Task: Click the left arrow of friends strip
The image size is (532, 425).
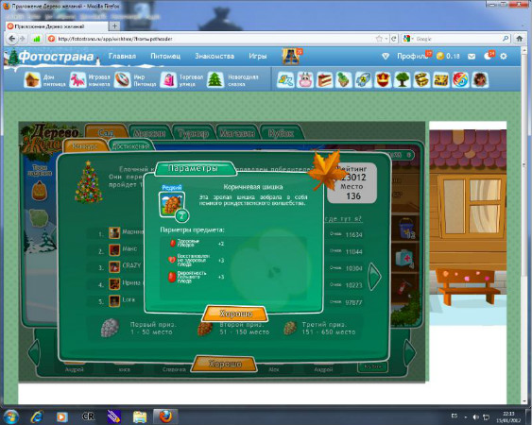Action: [x=34, y=353]
